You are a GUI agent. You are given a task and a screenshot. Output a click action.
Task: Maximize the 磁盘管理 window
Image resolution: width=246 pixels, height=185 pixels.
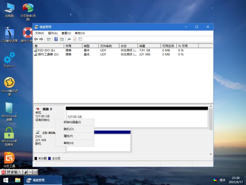pos(197,27)
